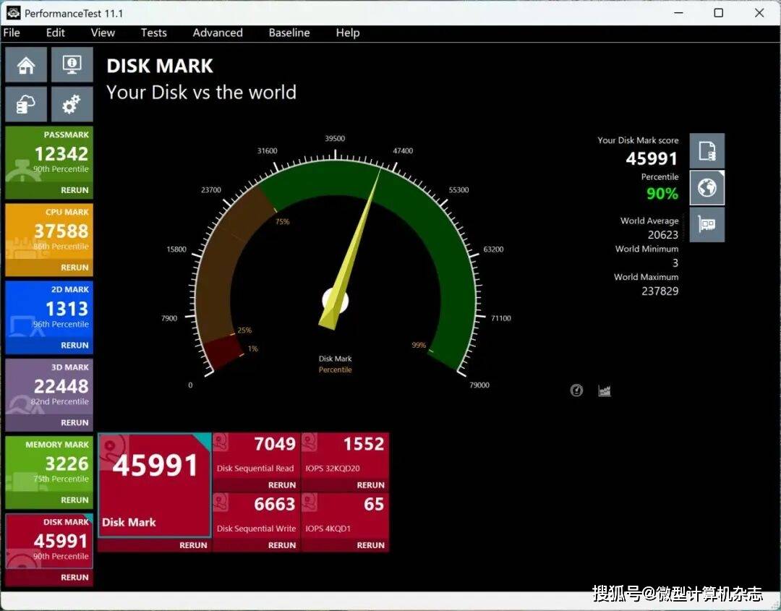The image size is (781, 611).
Task: Click the hardware card comparison icon
Action: click(x=707, y=225)
